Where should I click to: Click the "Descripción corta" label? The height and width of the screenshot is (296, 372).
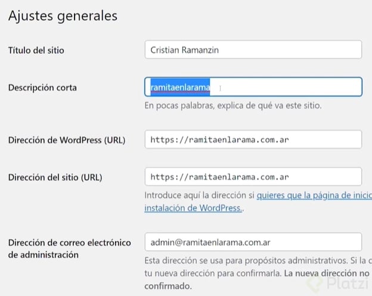(42, 88)
